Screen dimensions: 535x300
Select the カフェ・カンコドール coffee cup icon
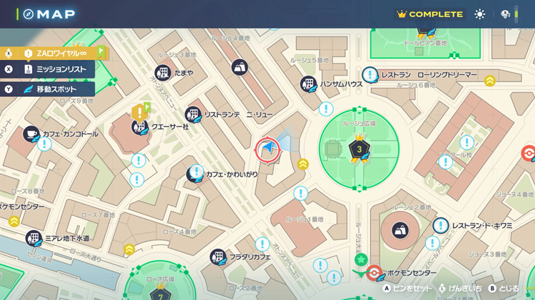pos(31,133)
